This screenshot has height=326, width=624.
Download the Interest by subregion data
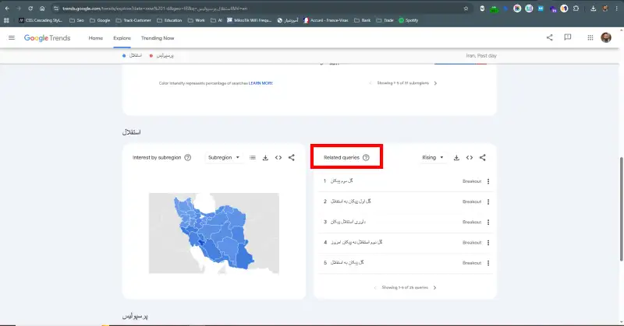coord(265,158)
